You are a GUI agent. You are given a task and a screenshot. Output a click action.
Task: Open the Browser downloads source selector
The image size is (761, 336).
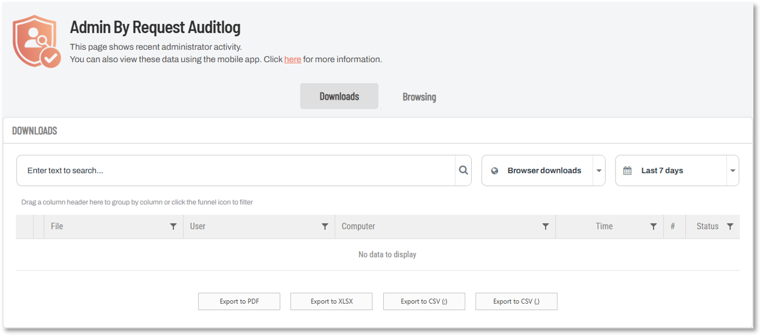point(543,171)
